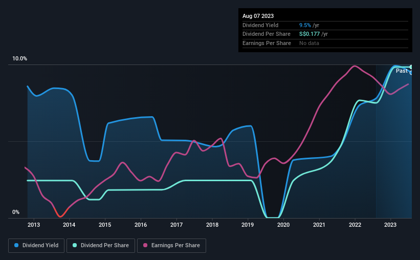Select the 2016 x-axis label
The width and height of the screenshot is (420, 260).
pyautogui.click(x=141, y=225)
